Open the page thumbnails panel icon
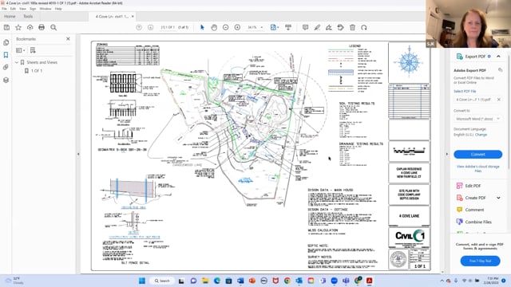 tap(6, 42)
